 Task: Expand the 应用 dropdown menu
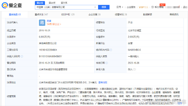[x=120, y=7]
